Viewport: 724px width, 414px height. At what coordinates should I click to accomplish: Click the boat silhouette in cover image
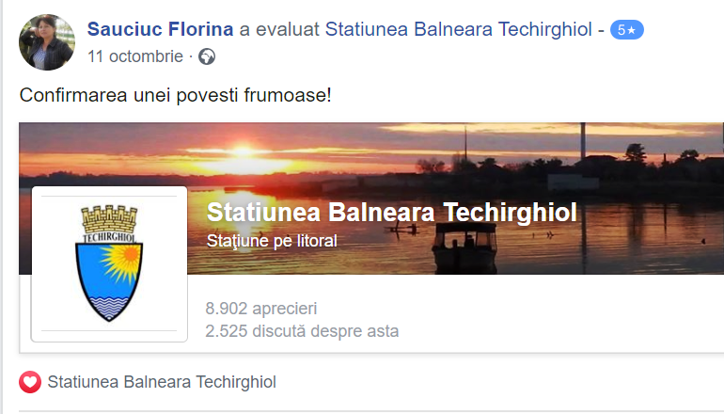coord(465,247)
